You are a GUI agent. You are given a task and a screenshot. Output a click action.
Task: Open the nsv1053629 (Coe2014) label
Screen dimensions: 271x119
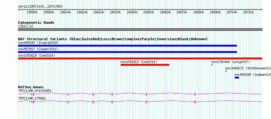click(37, 55)
